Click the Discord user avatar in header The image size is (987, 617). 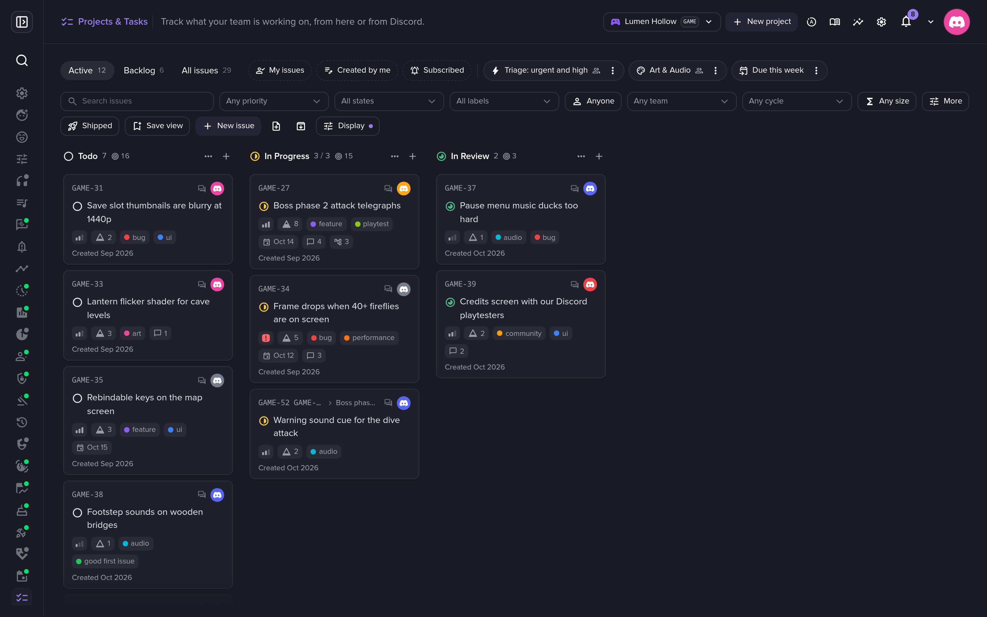click(x=956, y=22)
